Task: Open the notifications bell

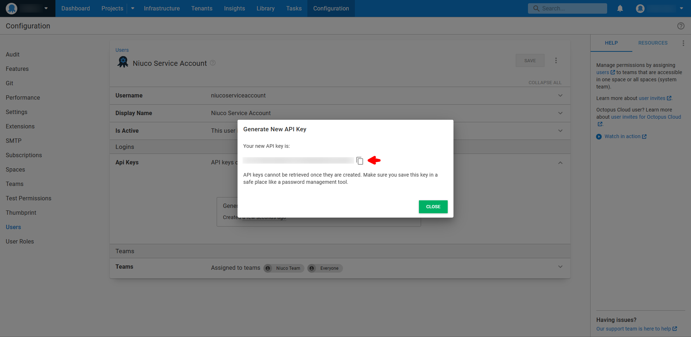Action: pos(620,8)
